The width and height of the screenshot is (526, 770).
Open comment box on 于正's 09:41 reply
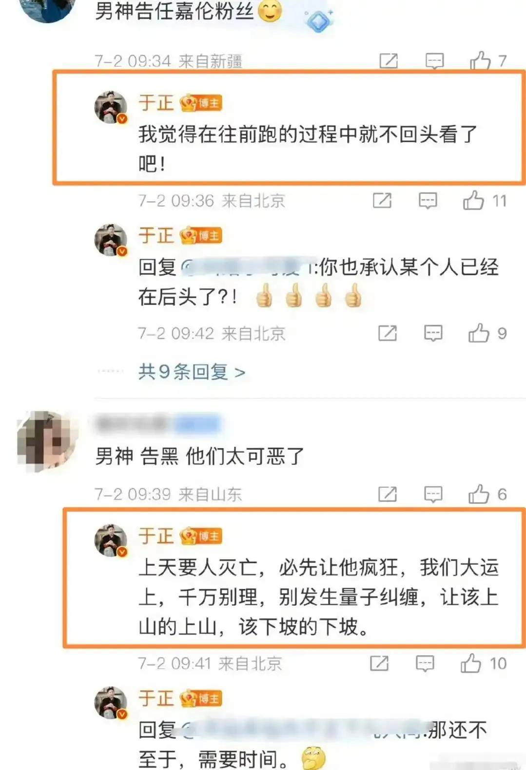click(x=425, y=663)
